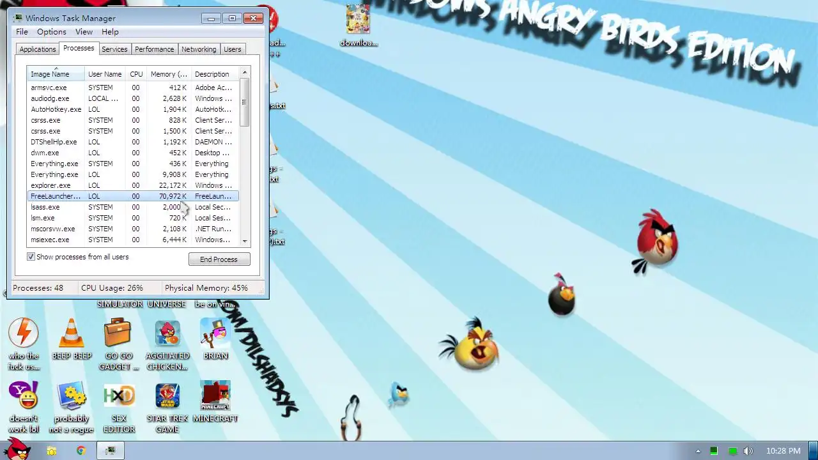Select the armsvc.exe process row
818x460 pixels.
133,88
